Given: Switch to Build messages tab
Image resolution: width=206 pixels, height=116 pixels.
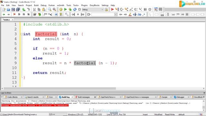Looking at the screenshot, I should point(84,97).
